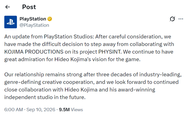The width and height of the screenshot is (188, 117).
Task: Go back using the left arrow
Action: pyautogui.click(x=8, y=7)
